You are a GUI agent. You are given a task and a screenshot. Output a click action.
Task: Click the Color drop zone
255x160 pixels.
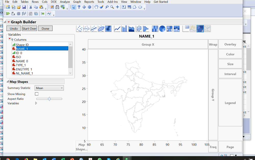230,54
